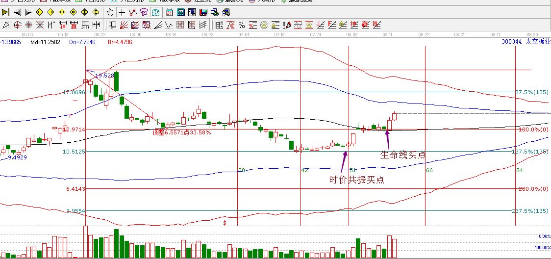
Task: Open the calculator tool
Action: tap(180, 12)
